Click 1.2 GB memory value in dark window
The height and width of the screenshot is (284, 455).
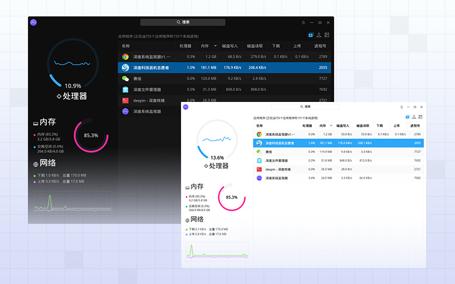(211, 57)
